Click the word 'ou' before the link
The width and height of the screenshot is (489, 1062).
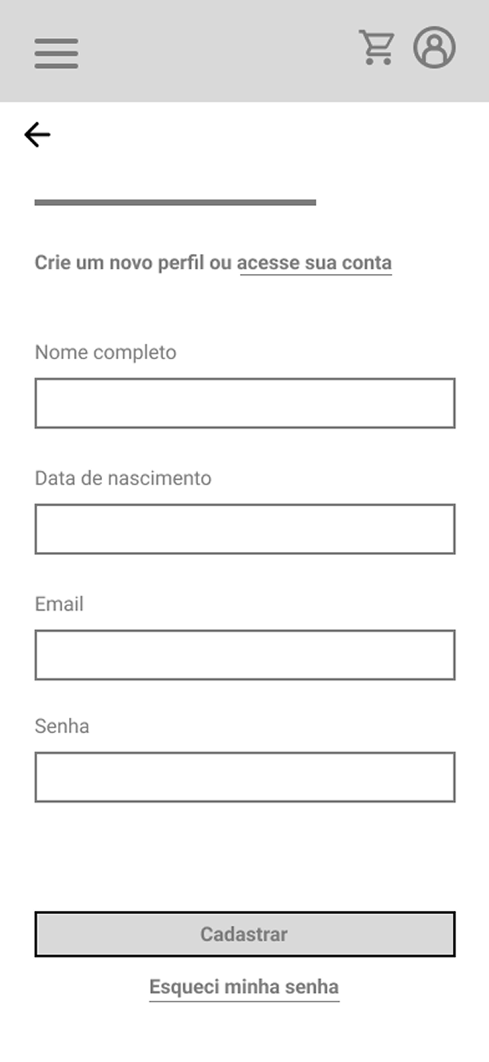(x=221, y=263)
